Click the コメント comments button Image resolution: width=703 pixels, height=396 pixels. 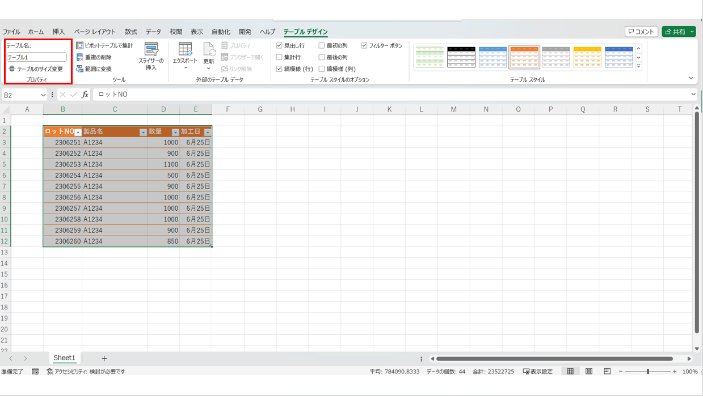pyautogui.click(x=642, y=32)
